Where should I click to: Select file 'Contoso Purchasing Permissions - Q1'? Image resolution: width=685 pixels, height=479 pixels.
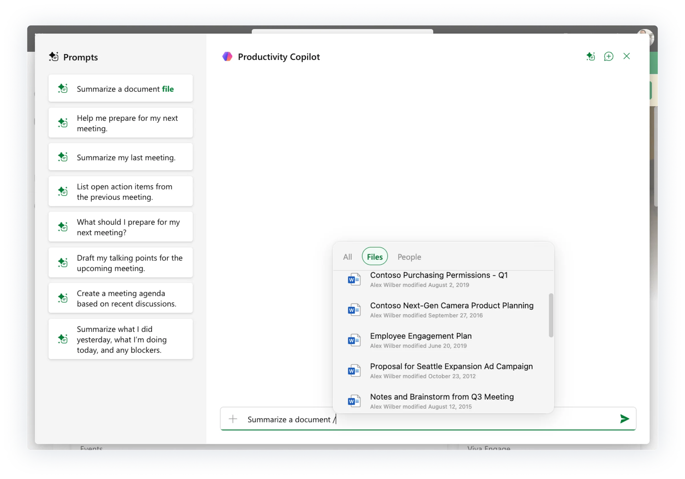coord(441,280)
